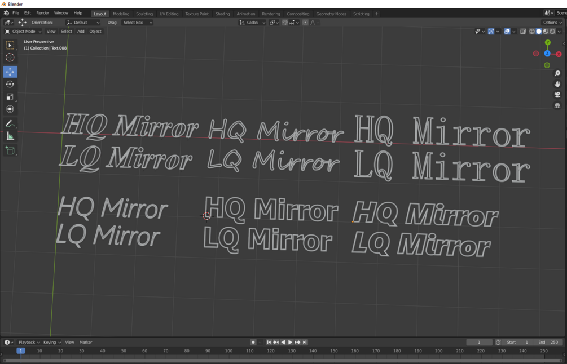The image size is (567, 364).
Task: Switch to Sculpting workspace tab
Action: [x=144, y=14]
